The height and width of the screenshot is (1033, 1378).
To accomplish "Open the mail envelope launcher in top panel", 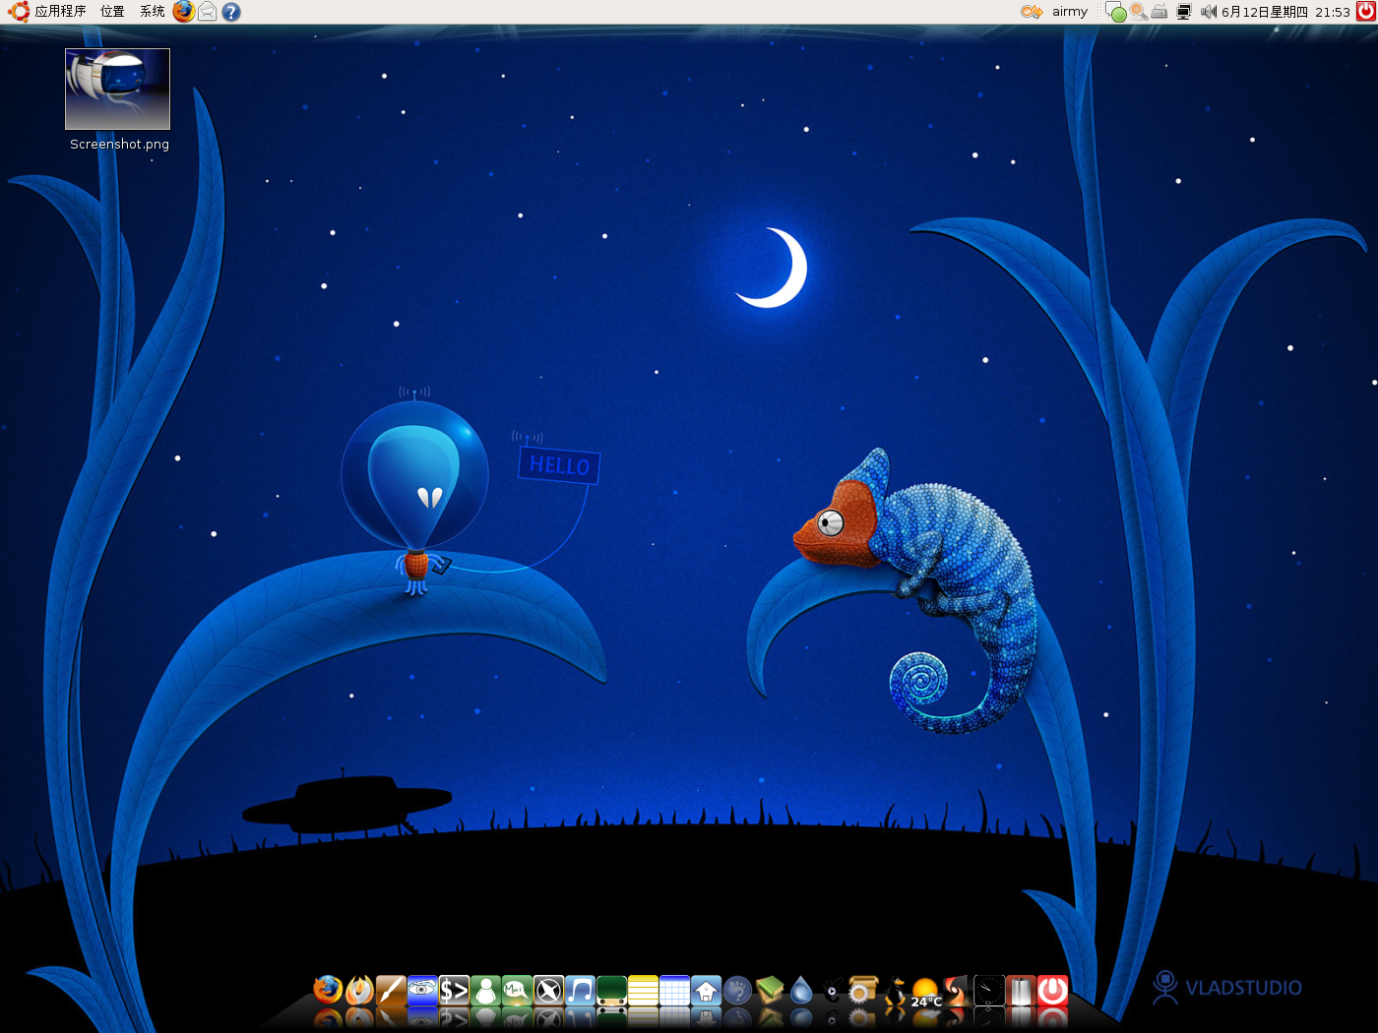I will coord(208,12).
